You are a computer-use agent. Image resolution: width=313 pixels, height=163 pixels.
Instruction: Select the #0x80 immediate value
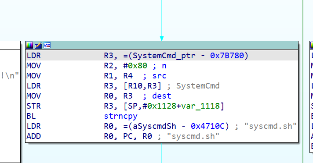click(135, 66)
